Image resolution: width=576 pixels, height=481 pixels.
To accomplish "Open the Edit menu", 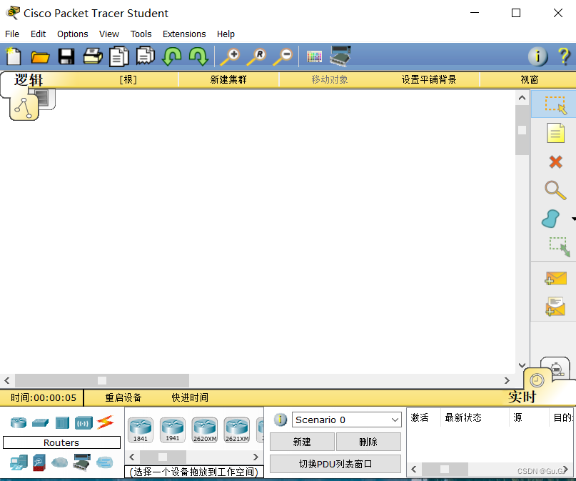I will (39, 34).
